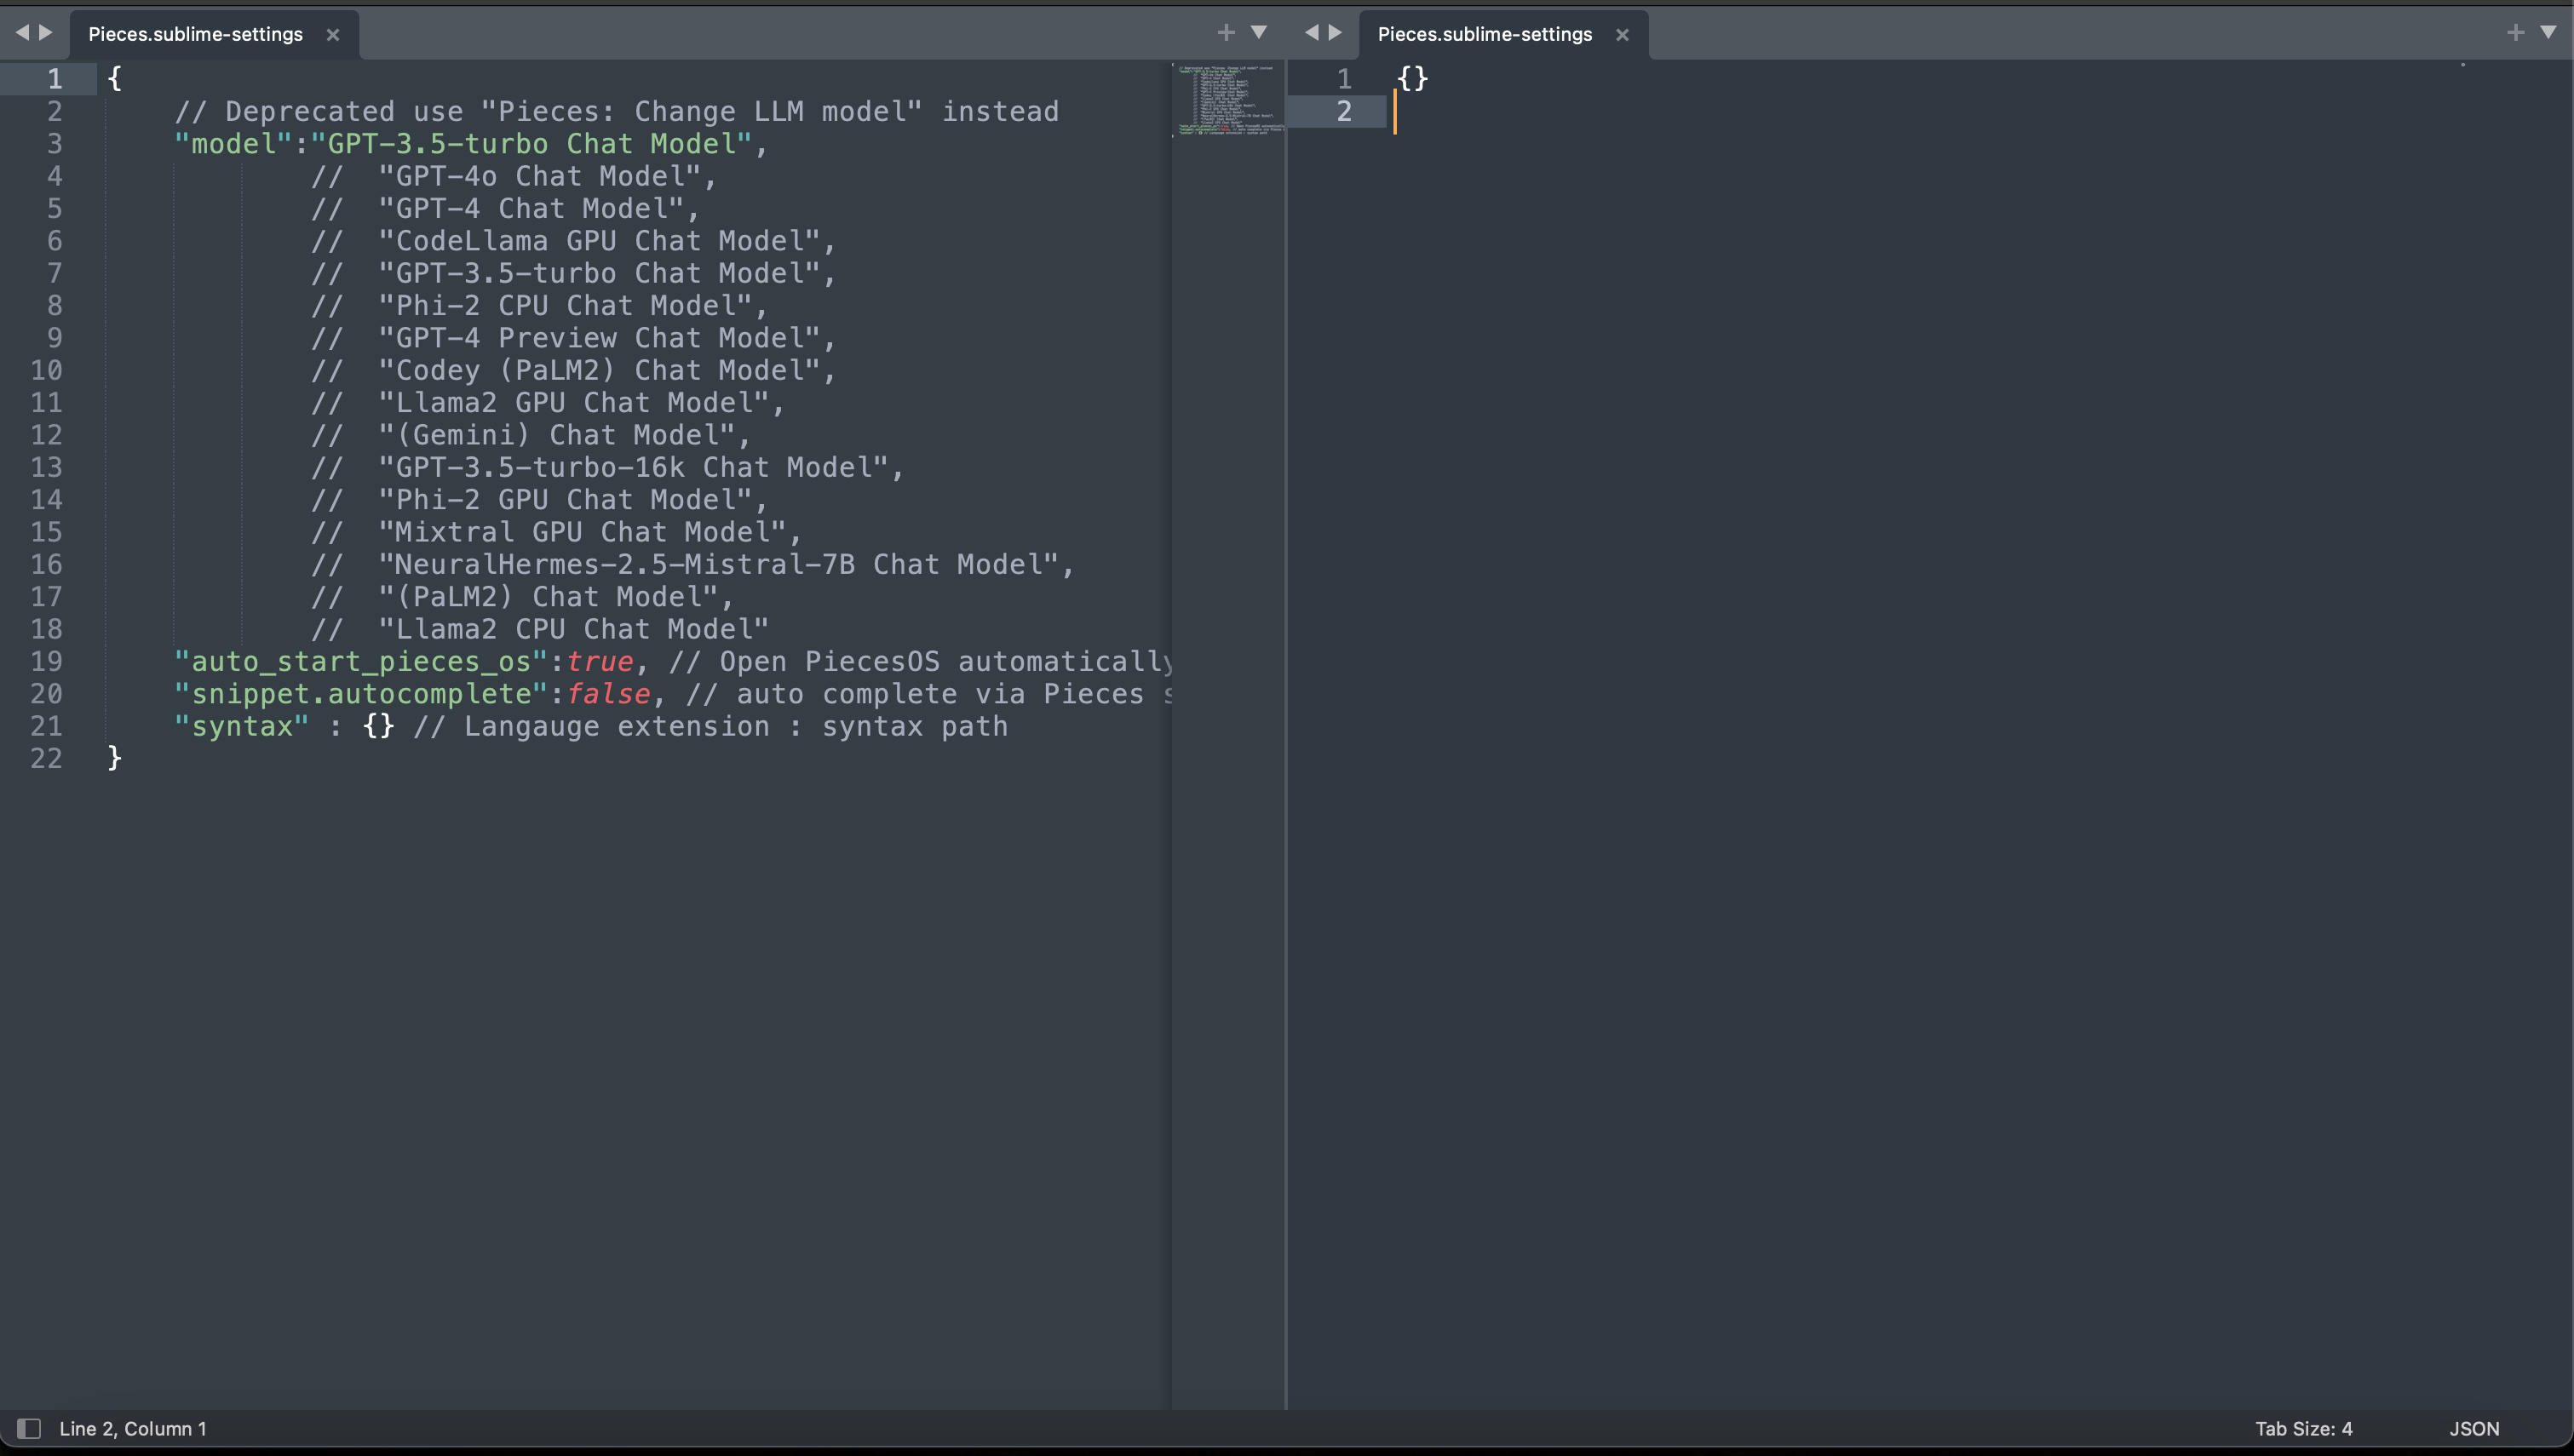This screenshot has height=1456, width=2574.
Task: Click the left pane back navigation arrow
Action: tap(21, 33)
